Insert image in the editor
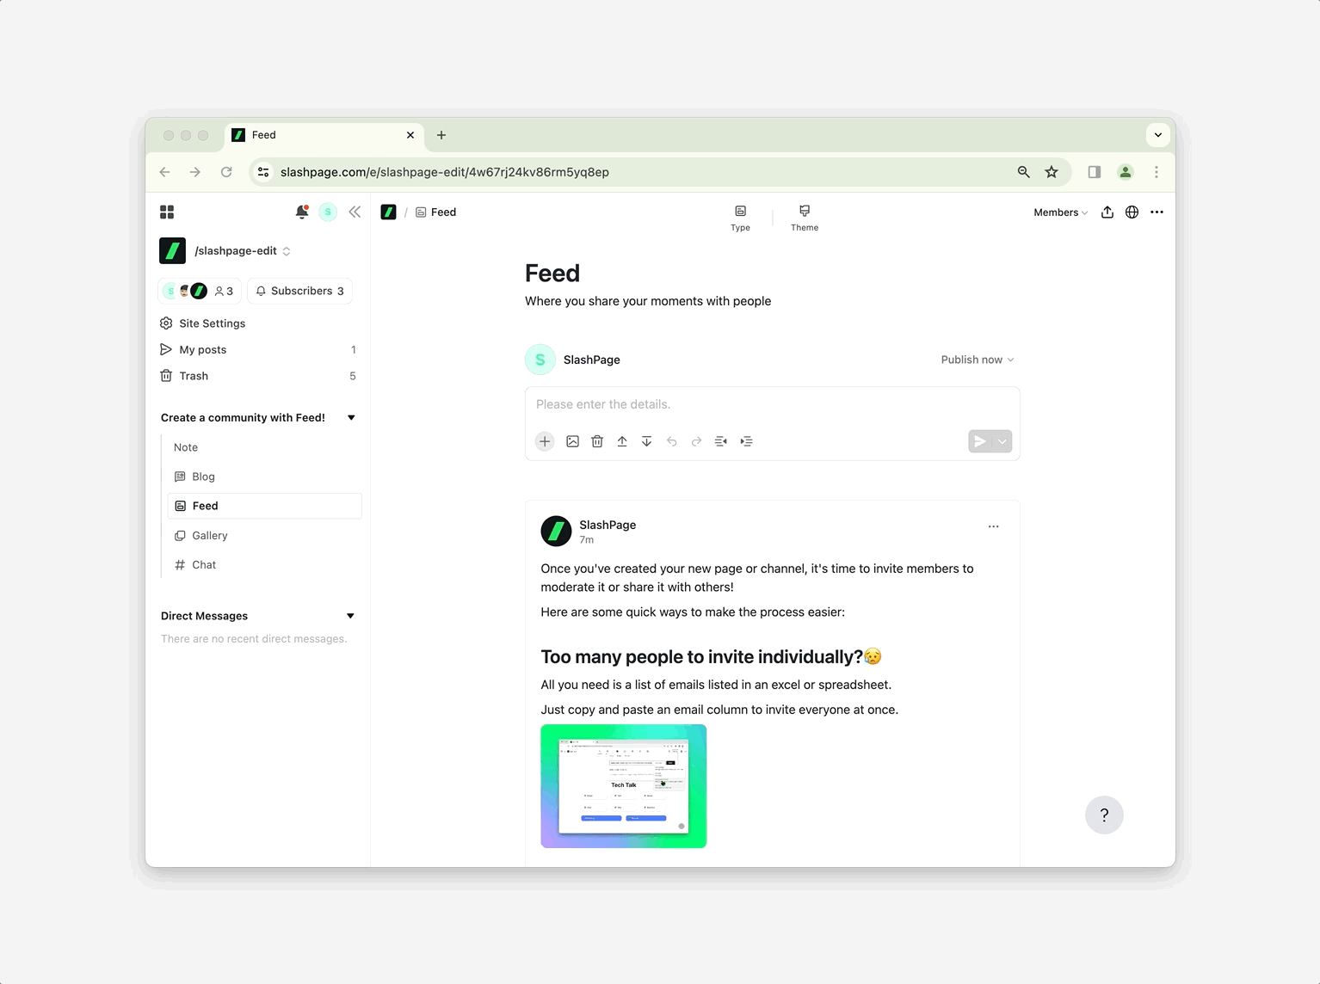Viewport: 1320px width, 984px height. click(x=572, y=441)
